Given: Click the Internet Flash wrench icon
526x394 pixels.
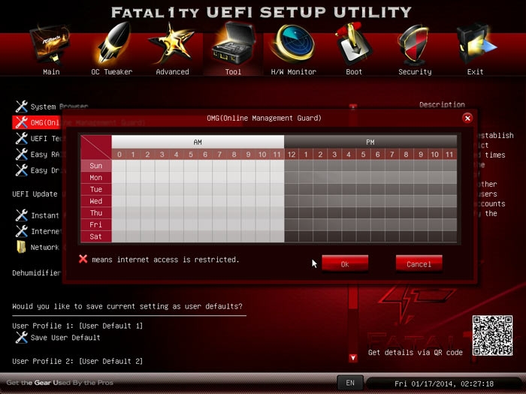Looking at the screenshot, I should pyautogui.click(x=22, y=231).
